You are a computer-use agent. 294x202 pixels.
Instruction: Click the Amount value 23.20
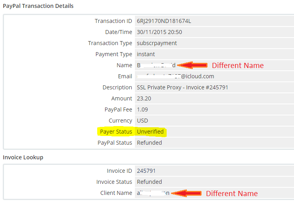pyautogui.click(x=144, y=98)
